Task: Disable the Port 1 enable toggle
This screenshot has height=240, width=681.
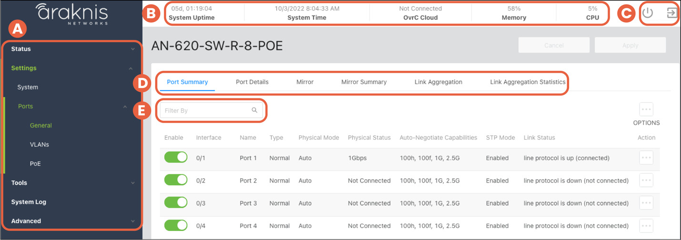Action: (176, 157)
